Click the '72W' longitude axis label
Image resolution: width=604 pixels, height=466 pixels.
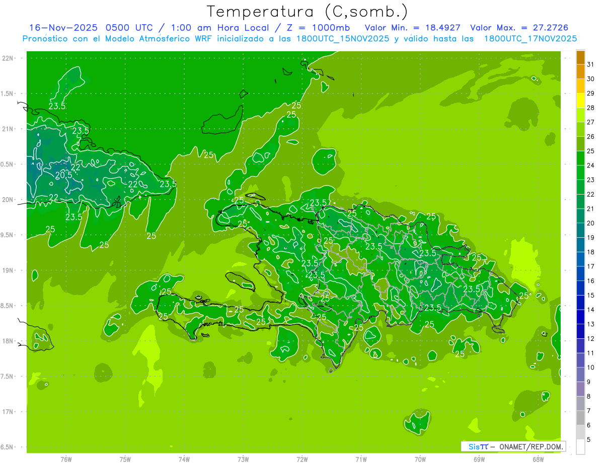click(302, 459)
